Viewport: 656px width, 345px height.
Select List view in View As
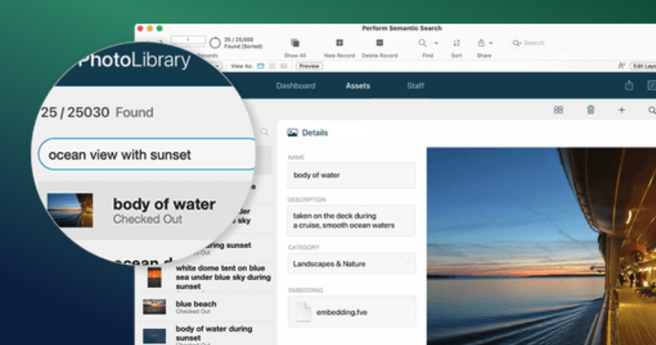pyautogui.click(x=272, y=66)
